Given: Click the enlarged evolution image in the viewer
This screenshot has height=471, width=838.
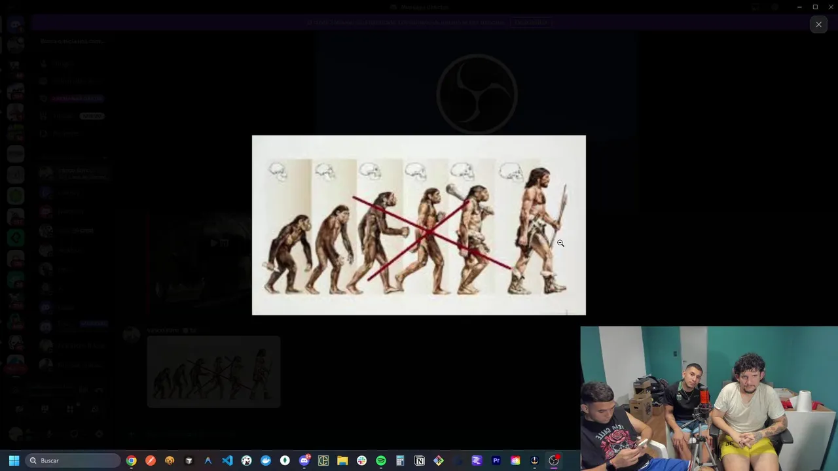Looking at the screenshot, I should coord(419,225).
